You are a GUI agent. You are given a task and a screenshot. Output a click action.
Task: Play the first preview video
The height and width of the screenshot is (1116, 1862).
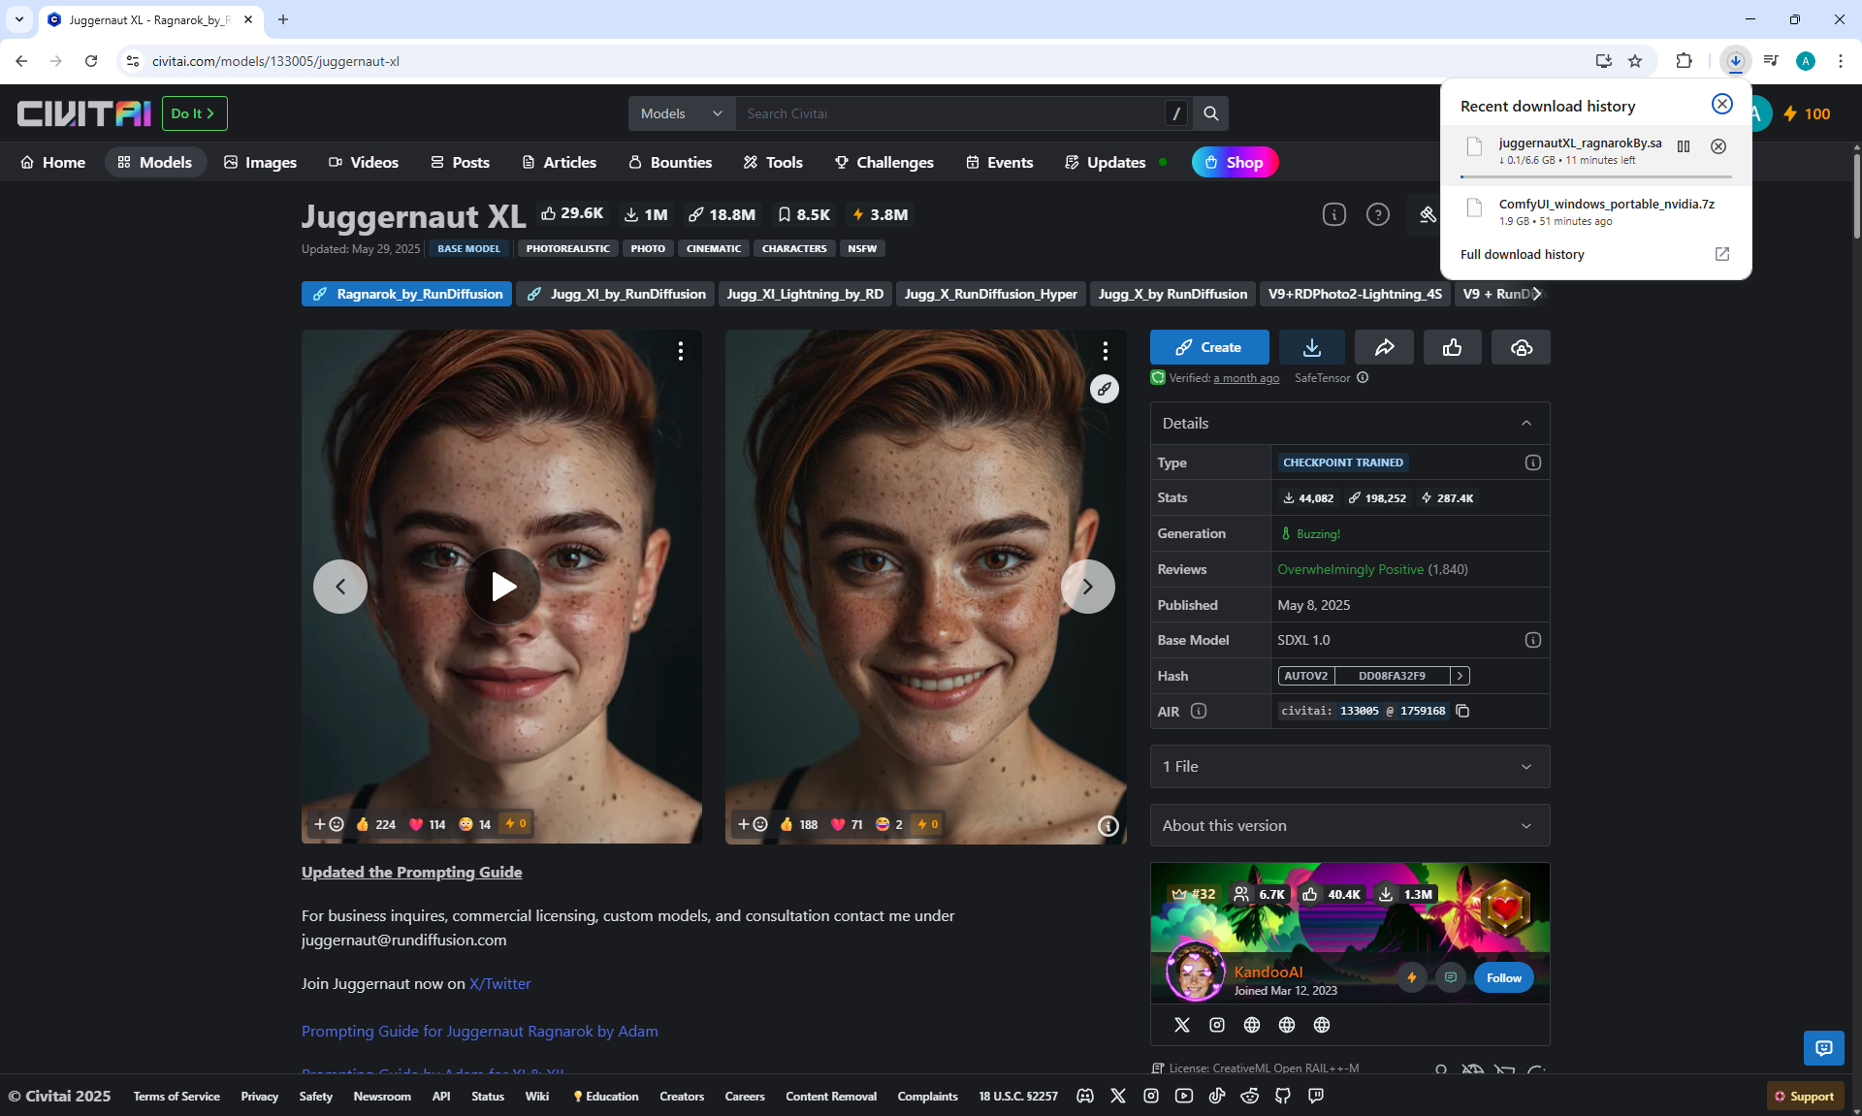(501, 587)
